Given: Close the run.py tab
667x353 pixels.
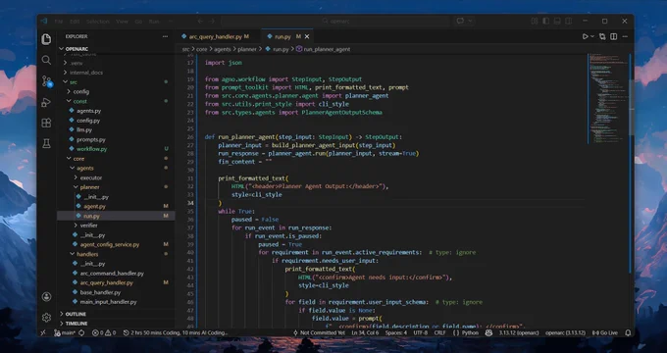Looking at the screenshot, I should click(x=307, y=36).
